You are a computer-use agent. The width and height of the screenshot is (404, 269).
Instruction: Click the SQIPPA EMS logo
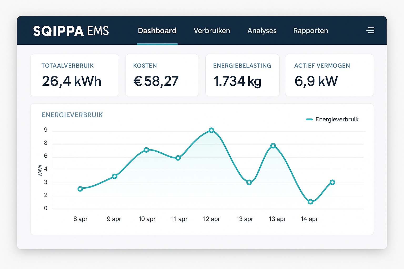[x=71, y=31]
